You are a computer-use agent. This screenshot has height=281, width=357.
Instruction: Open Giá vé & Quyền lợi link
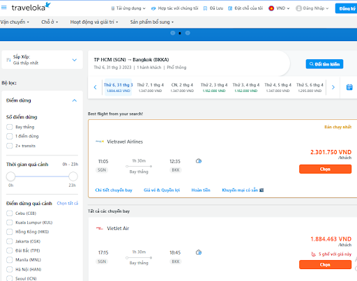tap(162, 190)
